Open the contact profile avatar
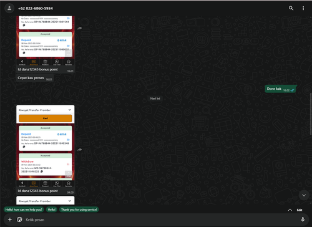 [9, 8]
